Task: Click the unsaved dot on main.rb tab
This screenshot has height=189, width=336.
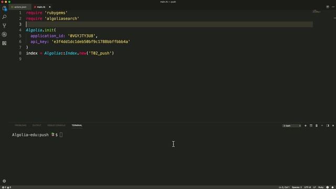Action: pyautogui.click(x=50, y=7)
